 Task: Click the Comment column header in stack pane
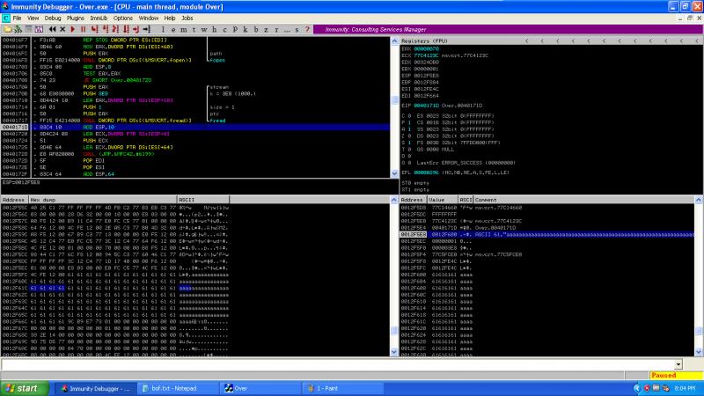point(583,200)
